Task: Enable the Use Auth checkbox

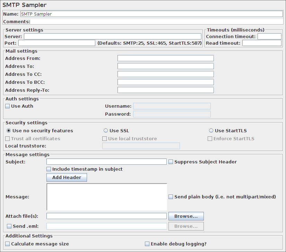Action: [8, 106]
